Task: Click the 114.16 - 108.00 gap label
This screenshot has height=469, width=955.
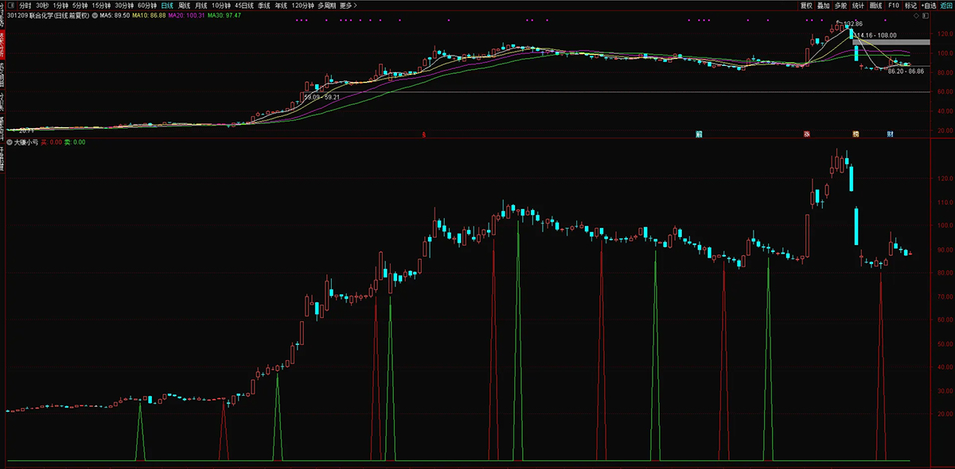Action: point(875,35)
